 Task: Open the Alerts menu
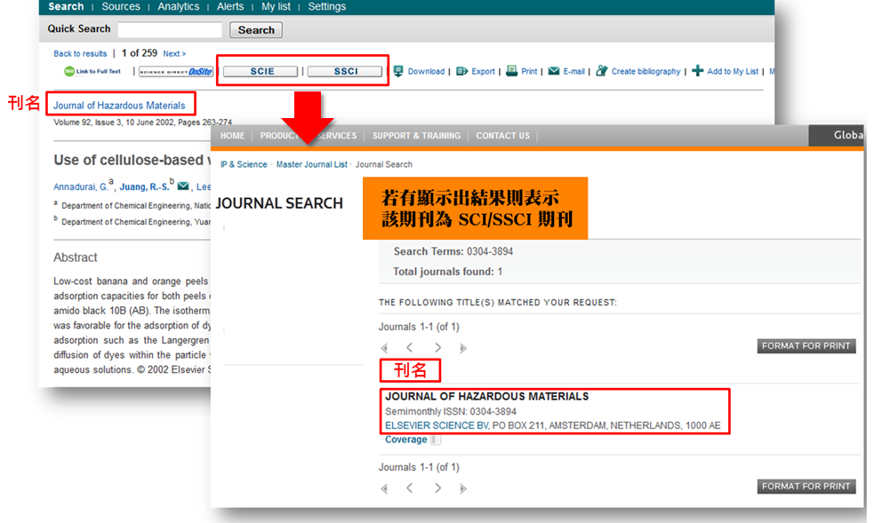pos(230,7)
